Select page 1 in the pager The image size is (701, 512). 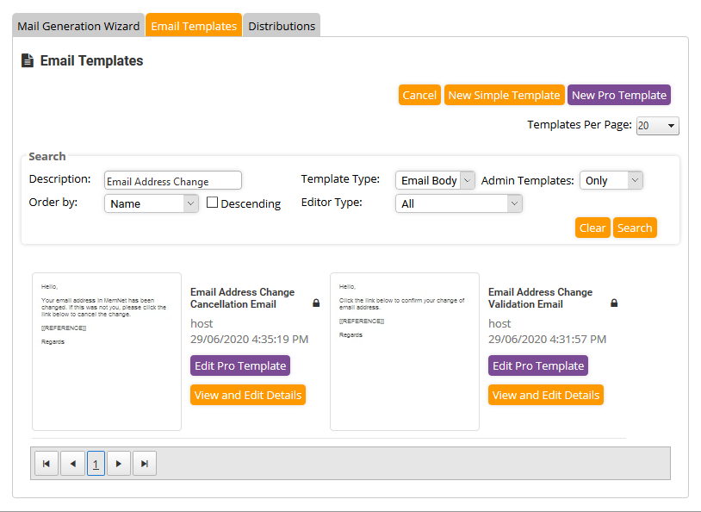click(96, 464)
